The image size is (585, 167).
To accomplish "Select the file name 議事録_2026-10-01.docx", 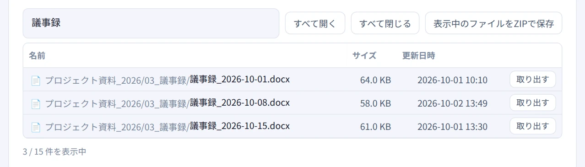I will (x=240, y=79).
